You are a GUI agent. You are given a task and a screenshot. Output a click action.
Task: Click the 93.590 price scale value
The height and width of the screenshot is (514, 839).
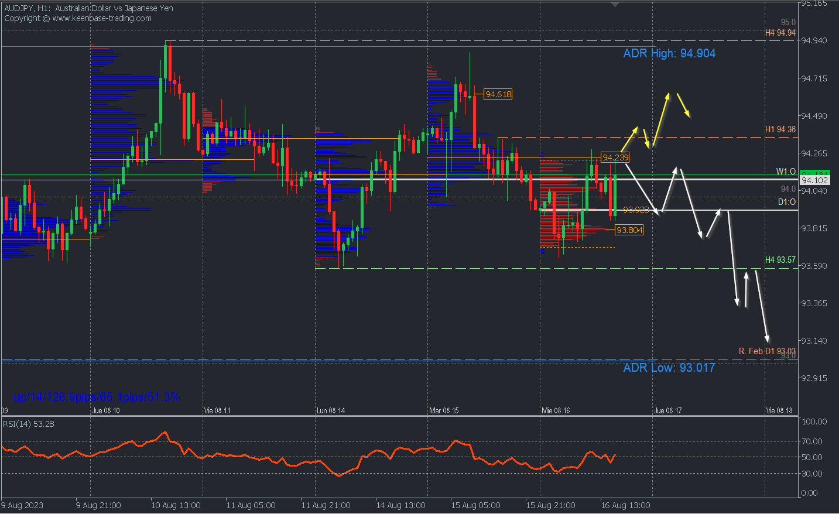tap(814, 266)
